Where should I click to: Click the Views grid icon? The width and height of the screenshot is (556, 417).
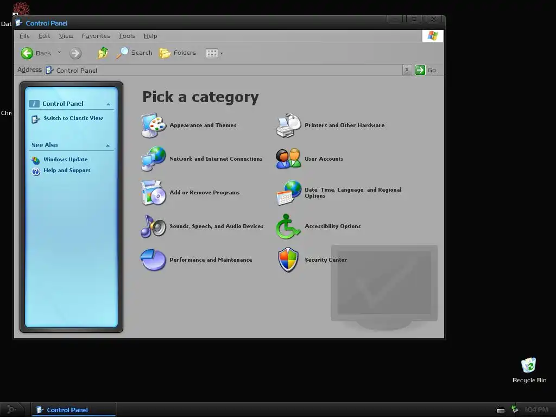point(212,53)
